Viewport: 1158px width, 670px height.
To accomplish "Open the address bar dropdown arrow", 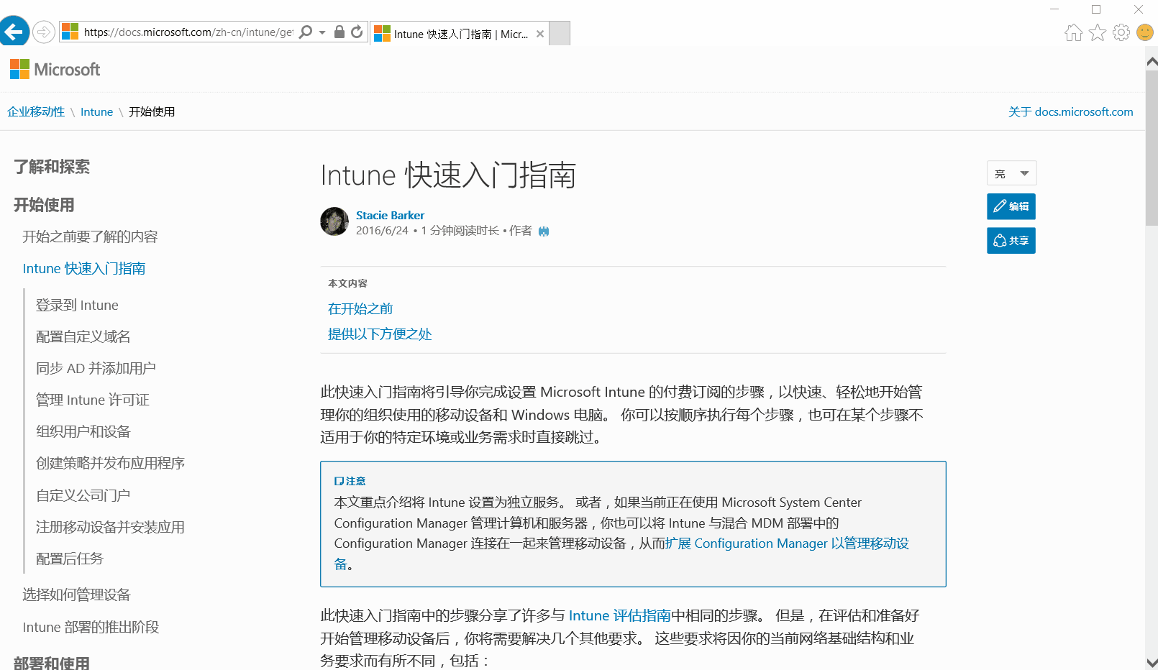I will [x=322, y=32].
